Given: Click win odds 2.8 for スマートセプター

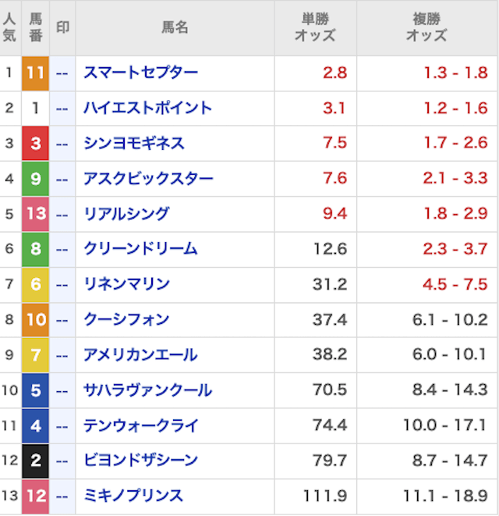Looking at the screenshot, I should pos(334,73).
